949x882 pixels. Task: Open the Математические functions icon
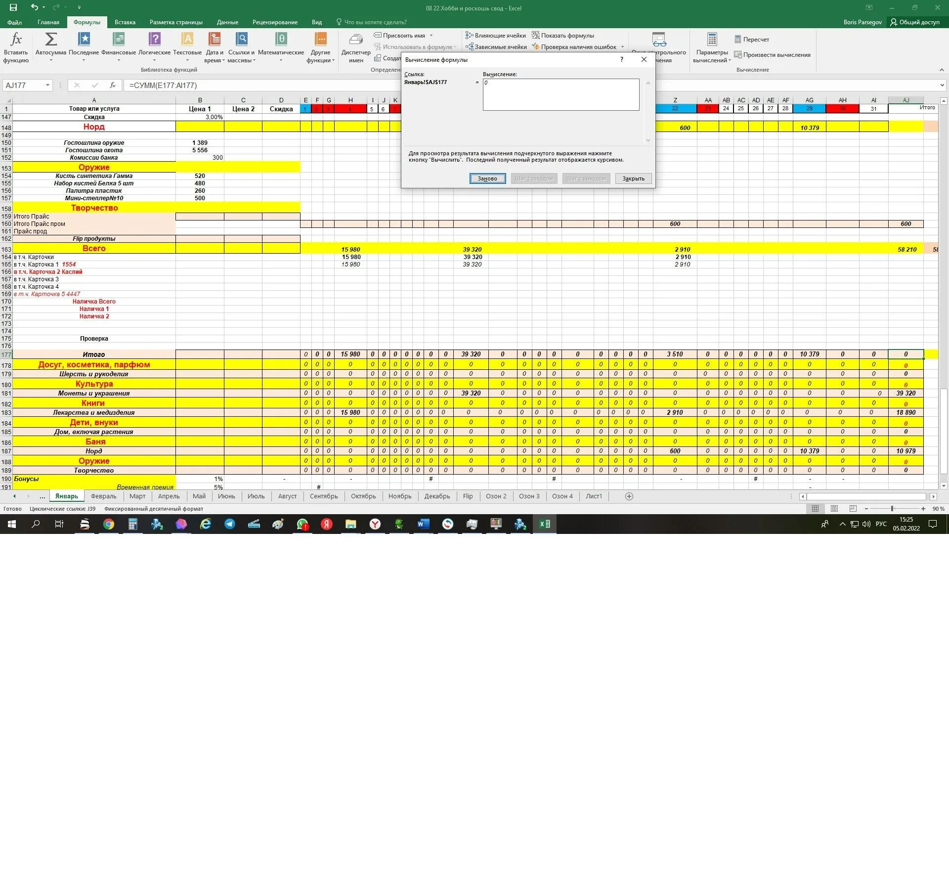pyautogui.click(x=281, y=40)
